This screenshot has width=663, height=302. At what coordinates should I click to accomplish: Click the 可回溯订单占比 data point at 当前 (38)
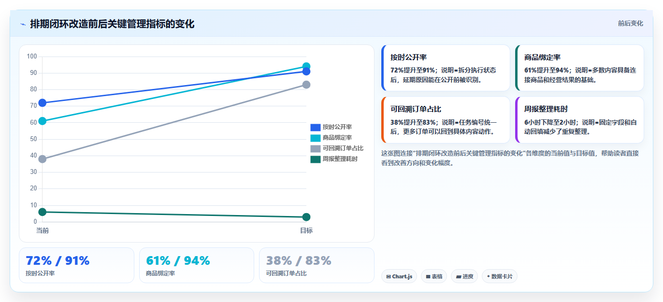tap(43, 159)
